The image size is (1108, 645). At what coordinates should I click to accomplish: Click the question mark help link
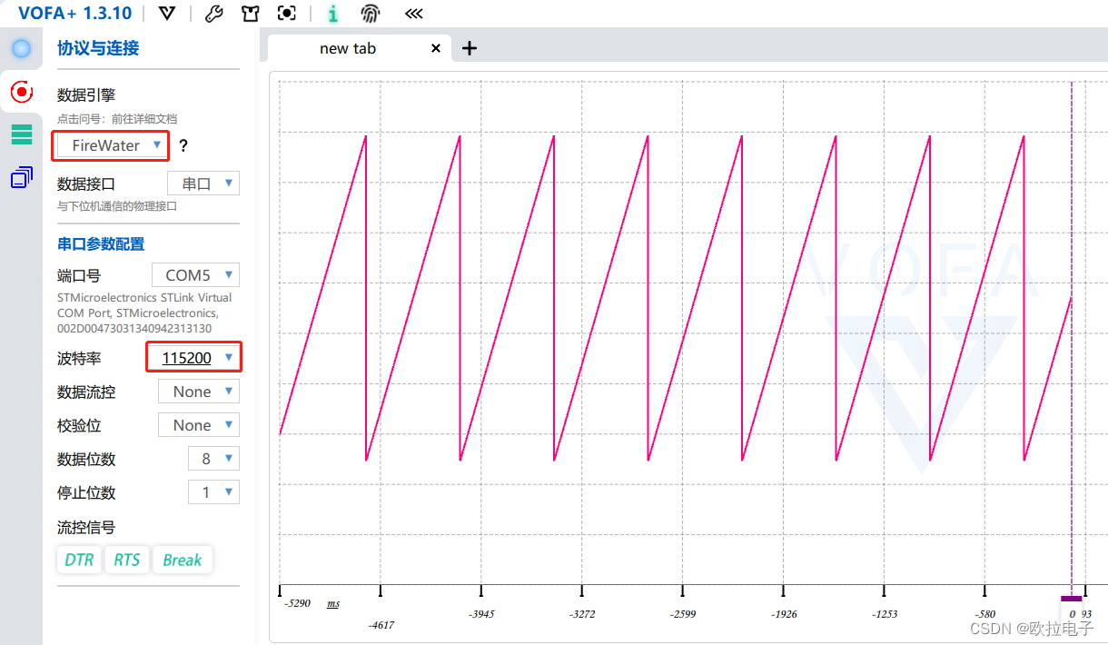183,145
